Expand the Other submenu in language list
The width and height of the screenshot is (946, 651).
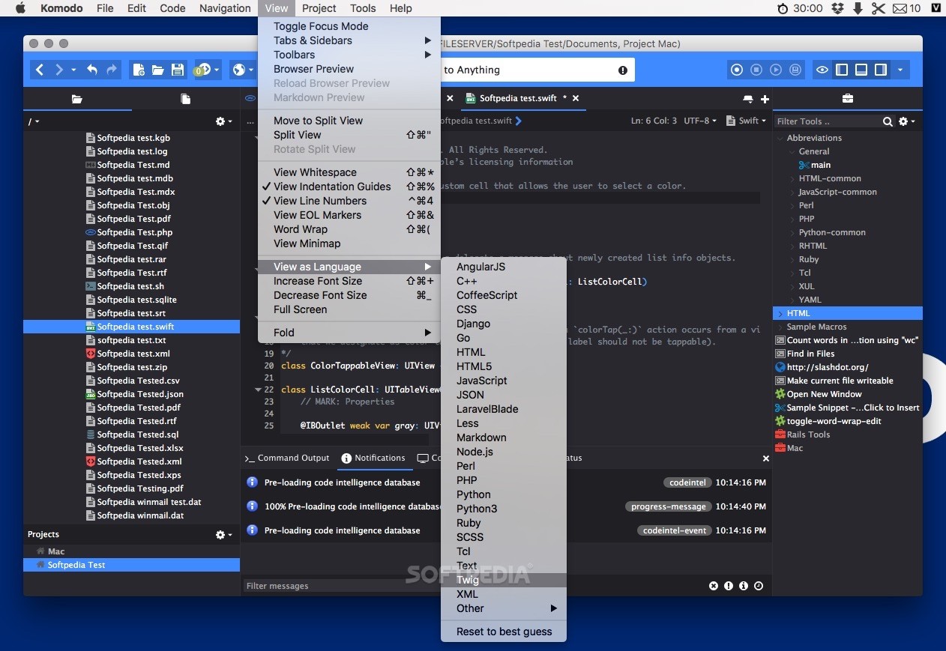(504, 608)
